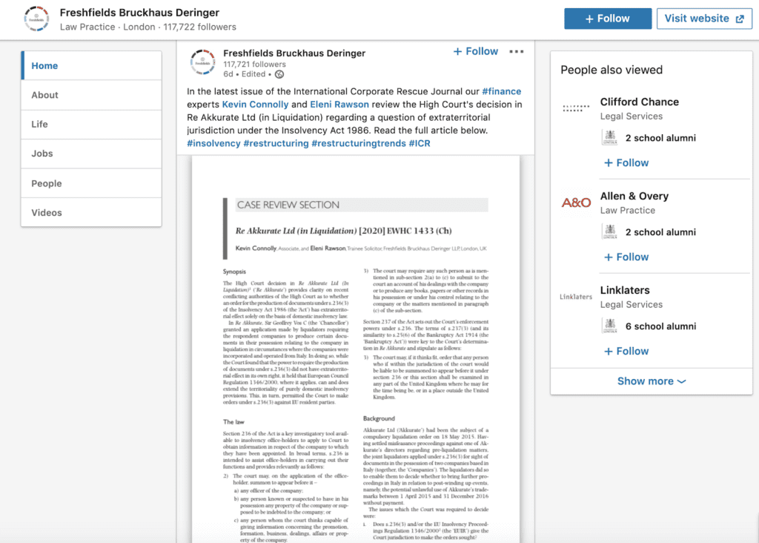This screenshot has height=543, width=759.
Task: Click the article title Re Akkurate Ltd
Action: tap(343, 231)
